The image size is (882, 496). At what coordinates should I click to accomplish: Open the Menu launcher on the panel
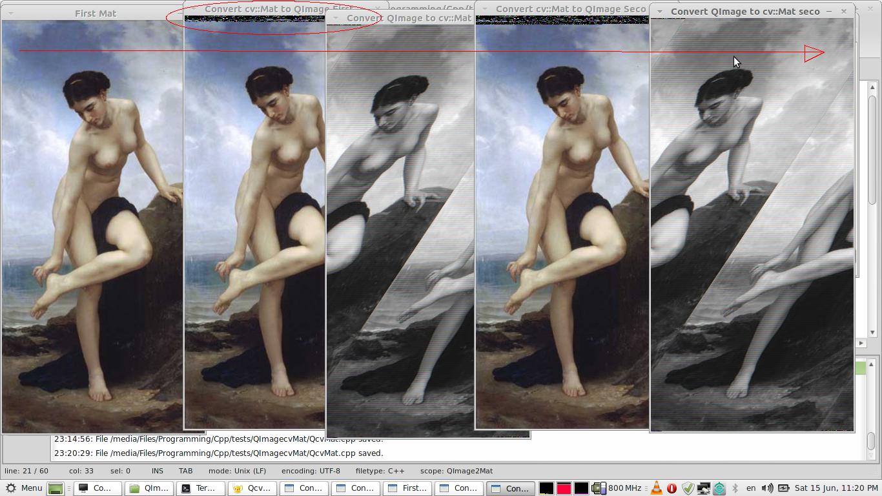coord(23,488)
